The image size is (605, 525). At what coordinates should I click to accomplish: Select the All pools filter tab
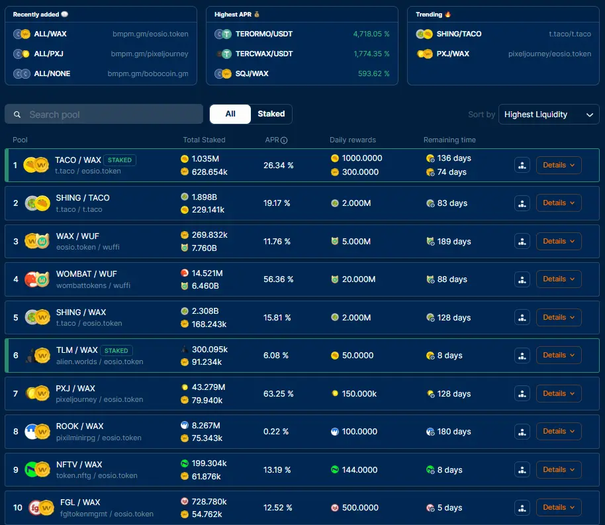[230, 114]
